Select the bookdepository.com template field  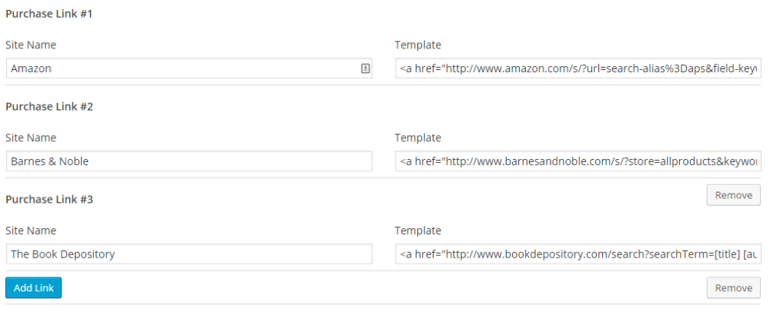578,254
